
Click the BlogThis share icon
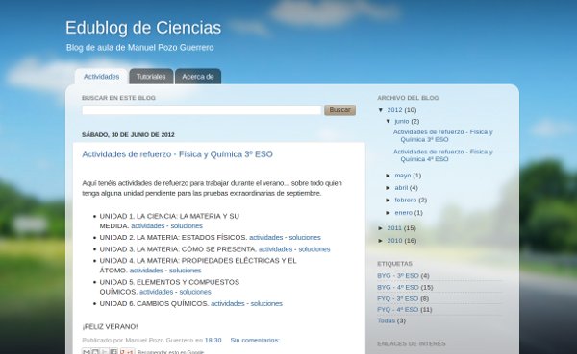95,352
